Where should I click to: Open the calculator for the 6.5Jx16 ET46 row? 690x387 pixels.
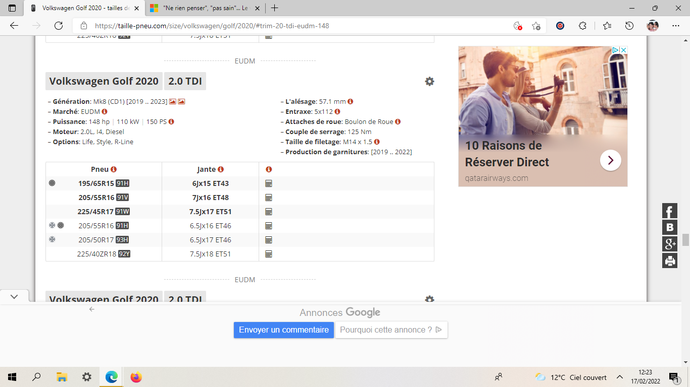(x=269, y=226)
